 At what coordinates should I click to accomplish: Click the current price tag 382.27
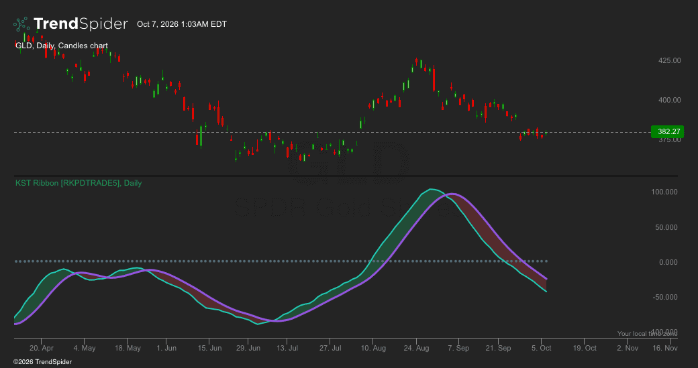667,131
